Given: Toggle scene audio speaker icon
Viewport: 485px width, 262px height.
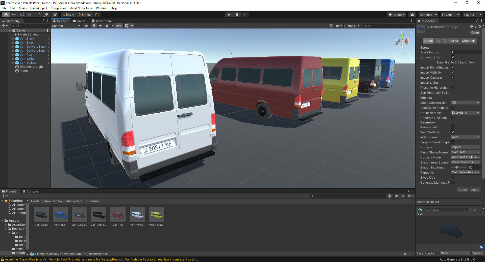Looking at the screenshot, I should pyautogui.click(x=101, y=26).
